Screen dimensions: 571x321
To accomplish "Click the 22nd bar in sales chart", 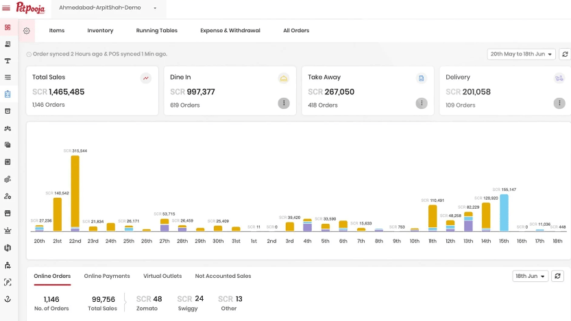I will pos(75,194).
